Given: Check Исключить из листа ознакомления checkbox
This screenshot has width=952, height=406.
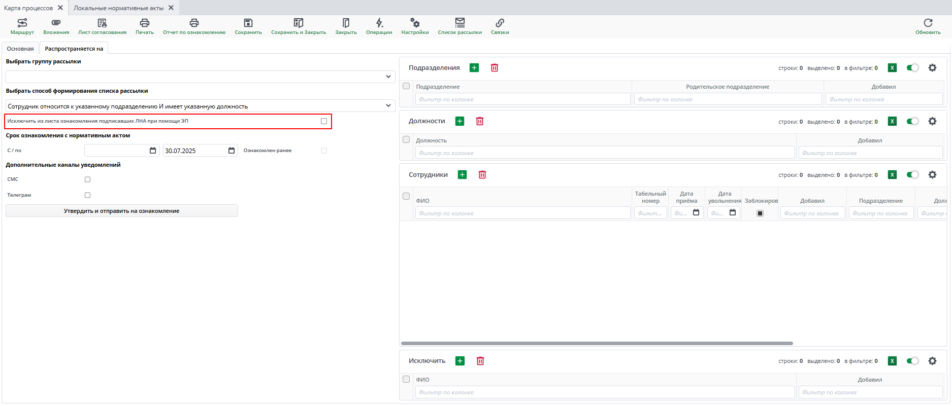Looking at the screenshot, I should coord(324,121).
